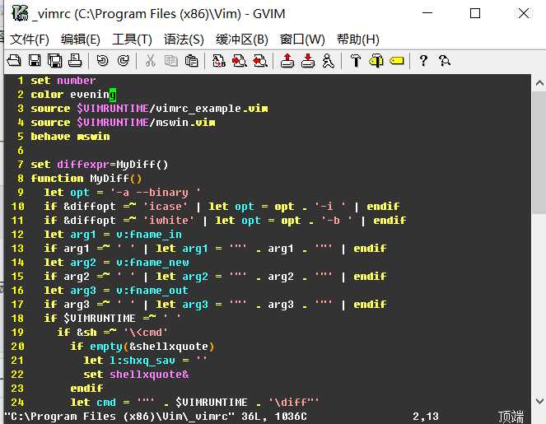
Task: Click 'endif' on line 23
Action: [x=86, y=388]
